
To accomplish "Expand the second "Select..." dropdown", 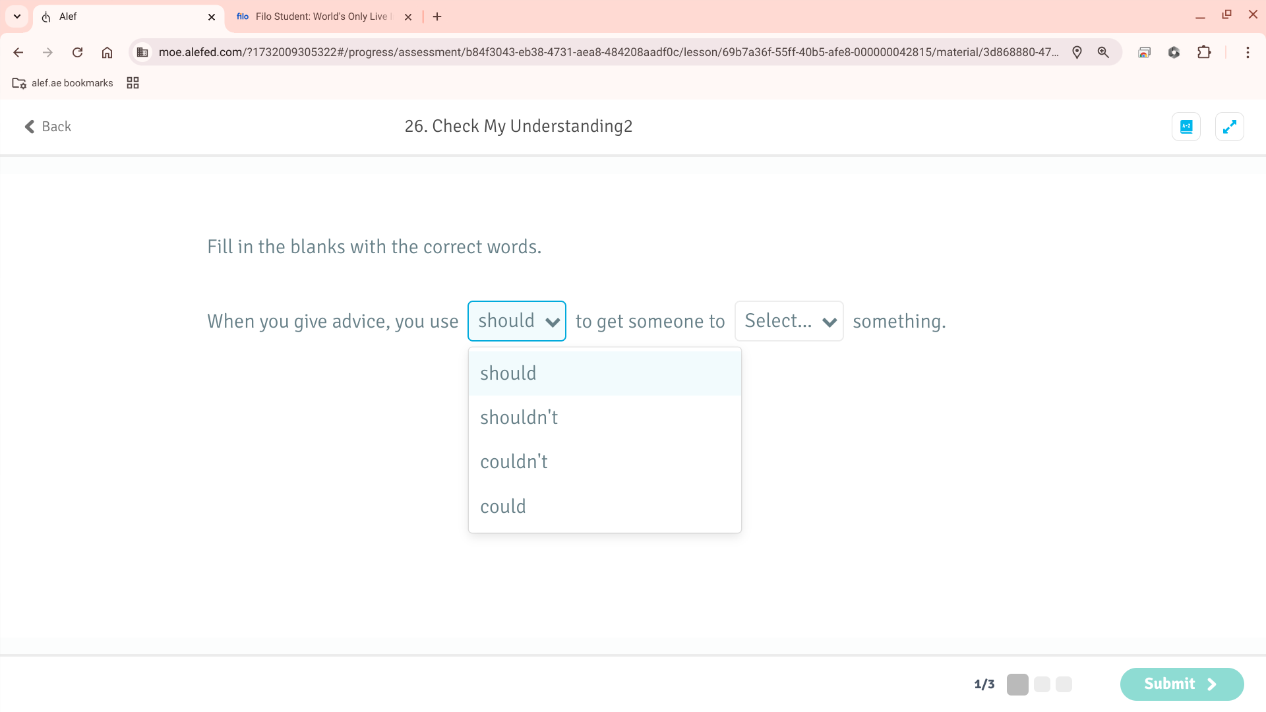I will [789, 321].
